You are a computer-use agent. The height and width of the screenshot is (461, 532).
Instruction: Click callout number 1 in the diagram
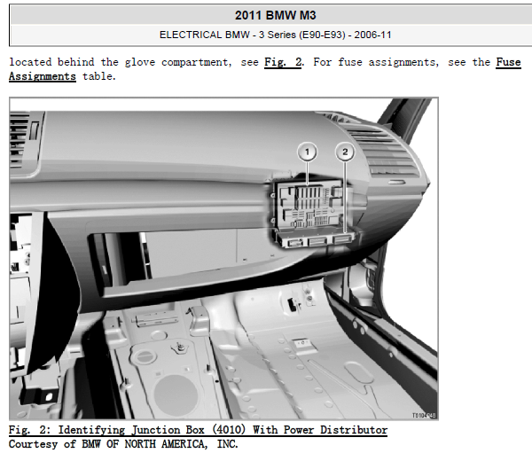(x=307, y=152)
